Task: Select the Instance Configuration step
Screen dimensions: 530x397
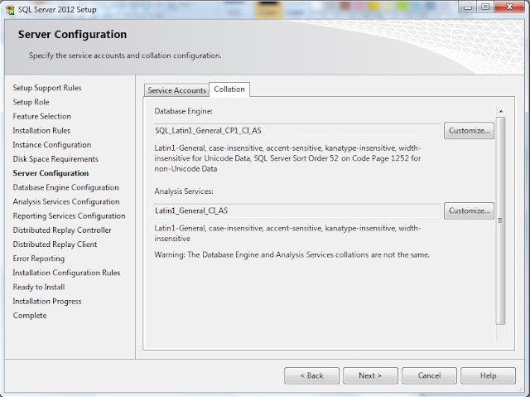Action: pyautogui.click(x=51, y=145)
